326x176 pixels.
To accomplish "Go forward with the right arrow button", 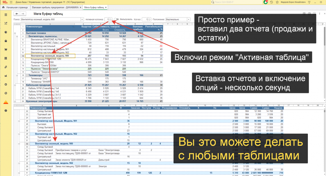I will [x=23, y=14].
